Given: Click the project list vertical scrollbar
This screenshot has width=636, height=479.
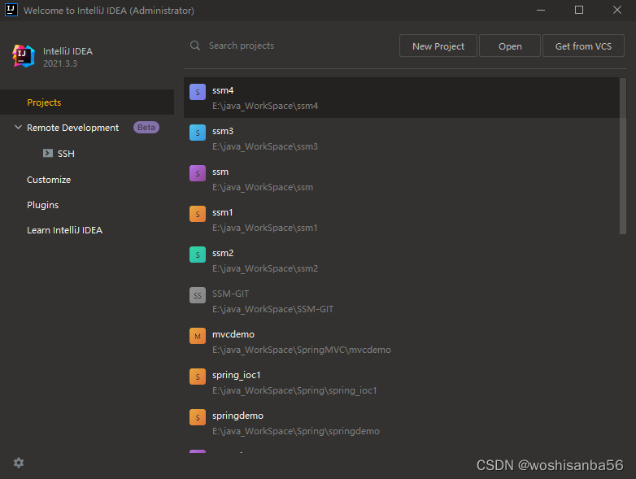Looking at the screenshot, I should [623, 156].
